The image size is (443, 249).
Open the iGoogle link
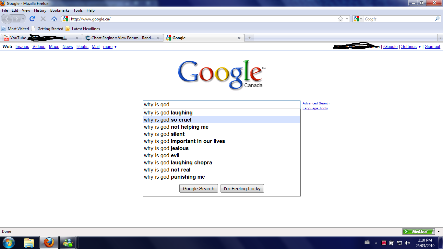coord(390,47)
